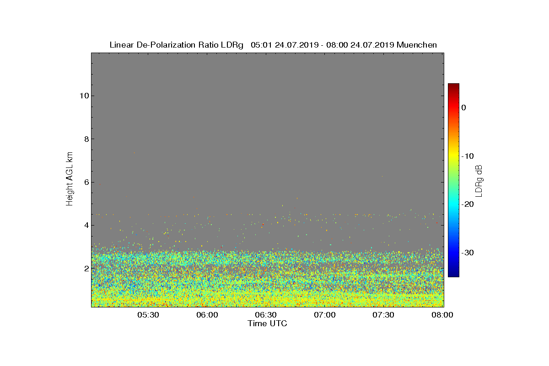Click the dark red top of colorbar
This screenshot has height=366, width=549.
tap(453, 86)
